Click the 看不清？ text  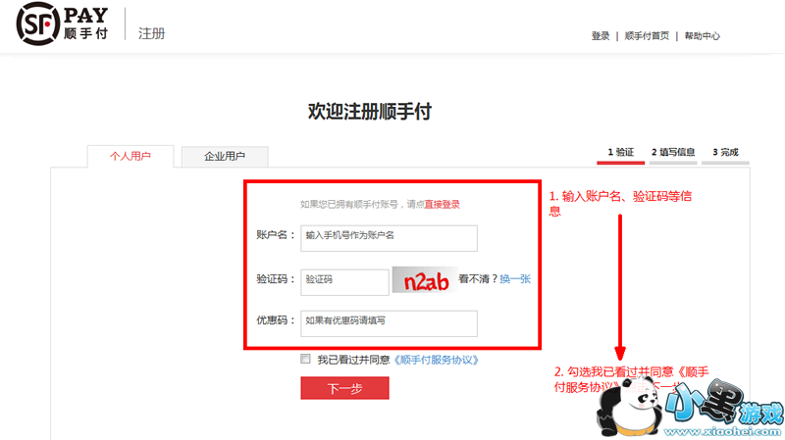click(478, 279)
